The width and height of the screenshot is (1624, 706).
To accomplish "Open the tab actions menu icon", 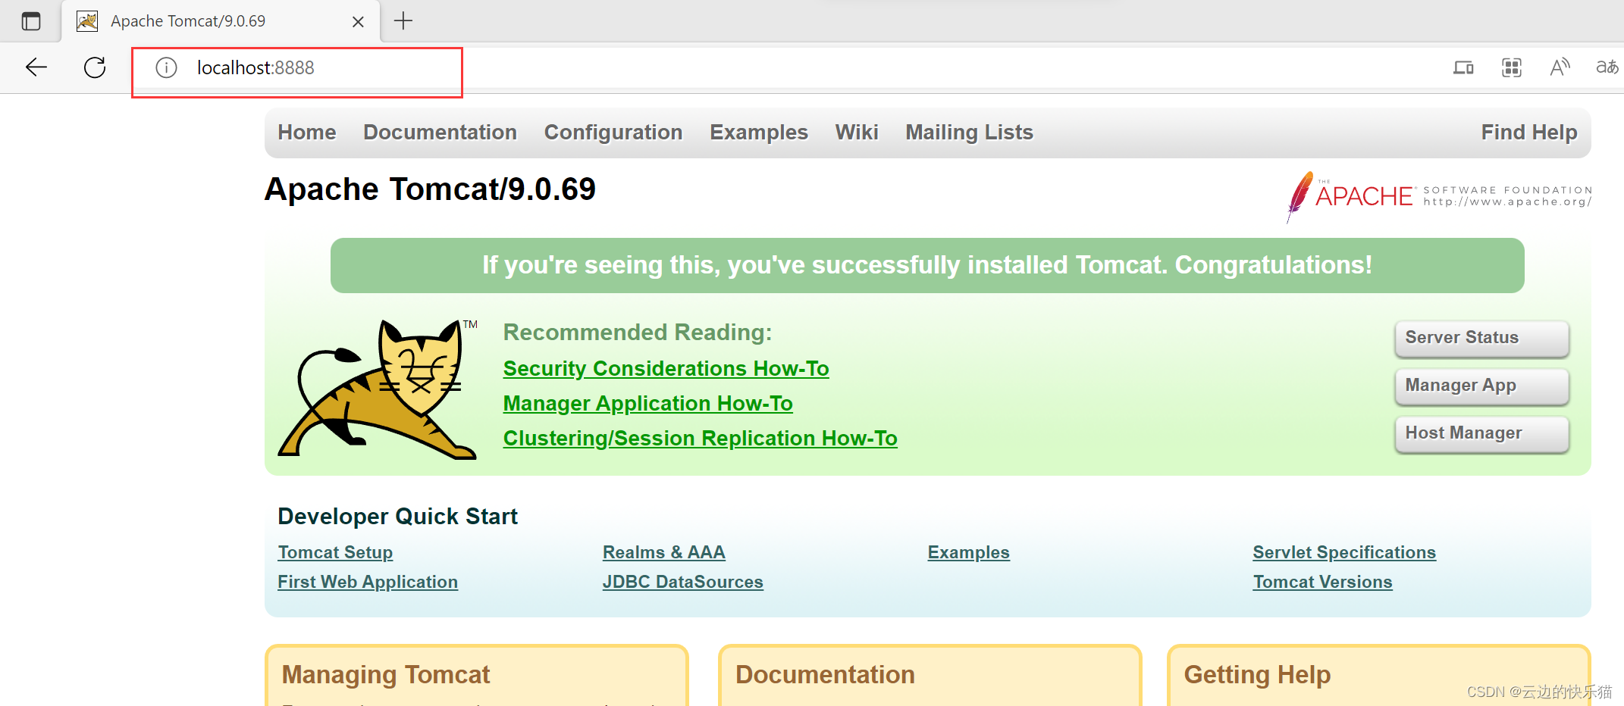I will pos(31,21).
